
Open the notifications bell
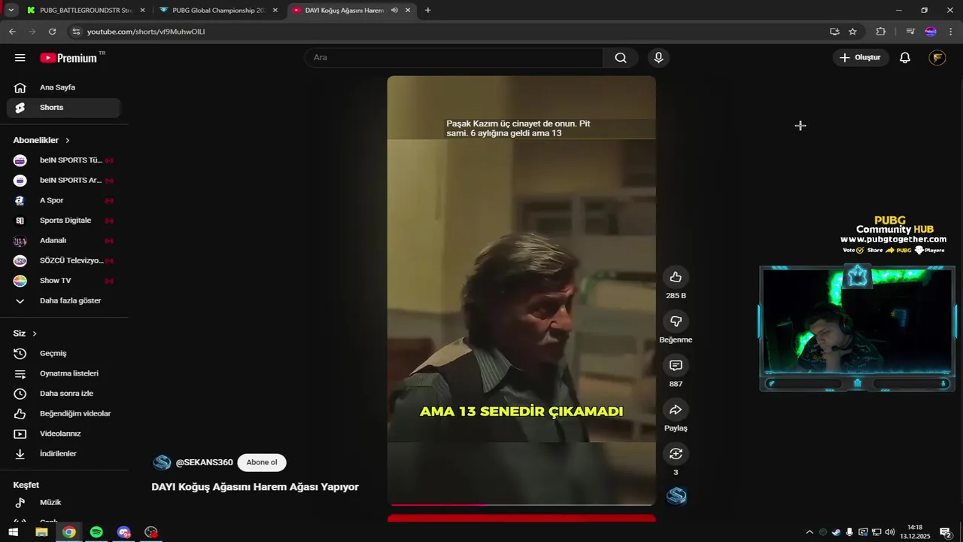(x=905, y=58)
